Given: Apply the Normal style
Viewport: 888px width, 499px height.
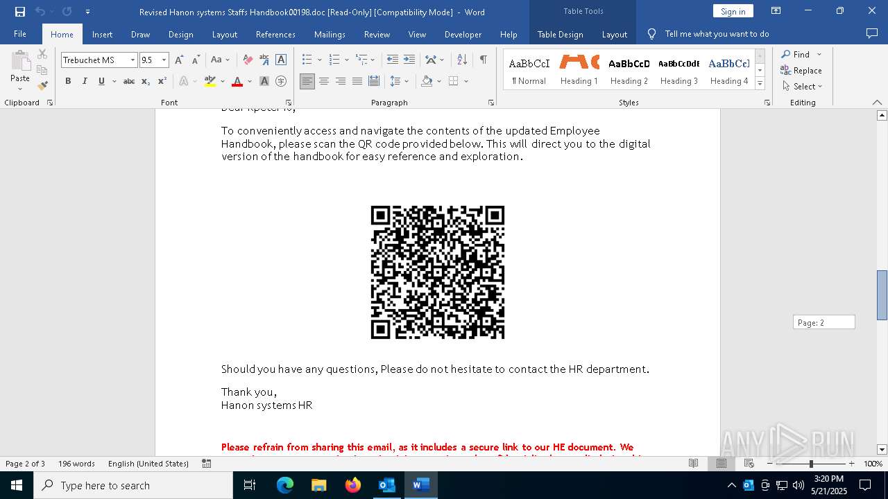Looking at the screenshot, I should coord(529,70).
